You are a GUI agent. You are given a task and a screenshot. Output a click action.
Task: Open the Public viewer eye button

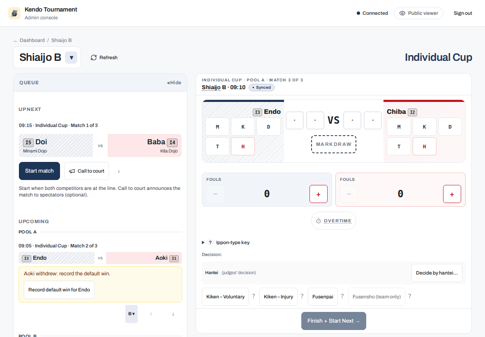click(418, 13)
